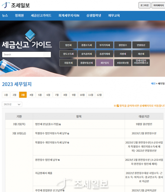
Task: Click the search submit button beside Search field
Action: click(x=47, y=54)
